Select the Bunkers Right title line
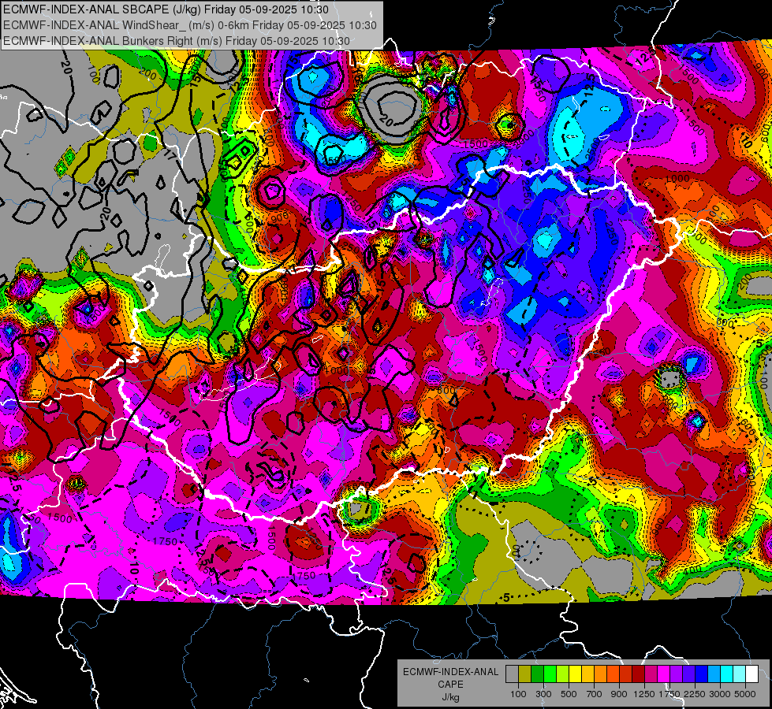This screenshot has height=709, width=772. click(x=177, y=41)
